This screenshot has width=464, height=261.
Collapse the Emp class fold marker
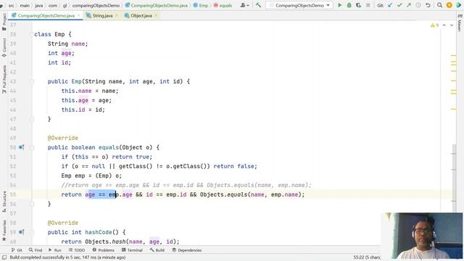point(32,34)
